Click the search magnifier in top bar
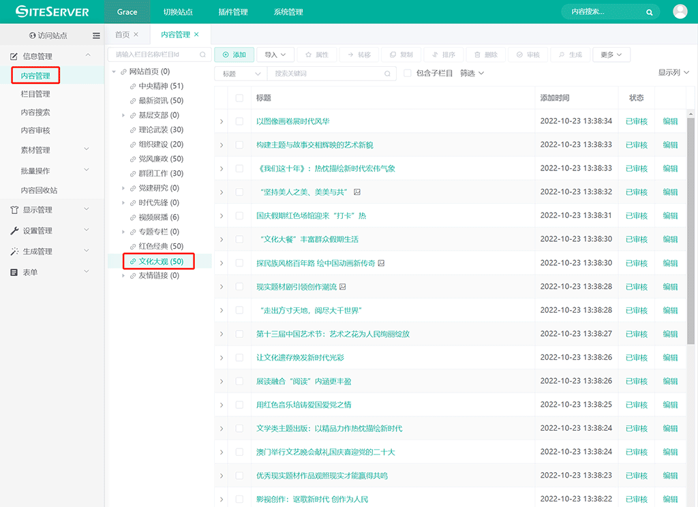This screenshot has height=507, width=698. 650,12
